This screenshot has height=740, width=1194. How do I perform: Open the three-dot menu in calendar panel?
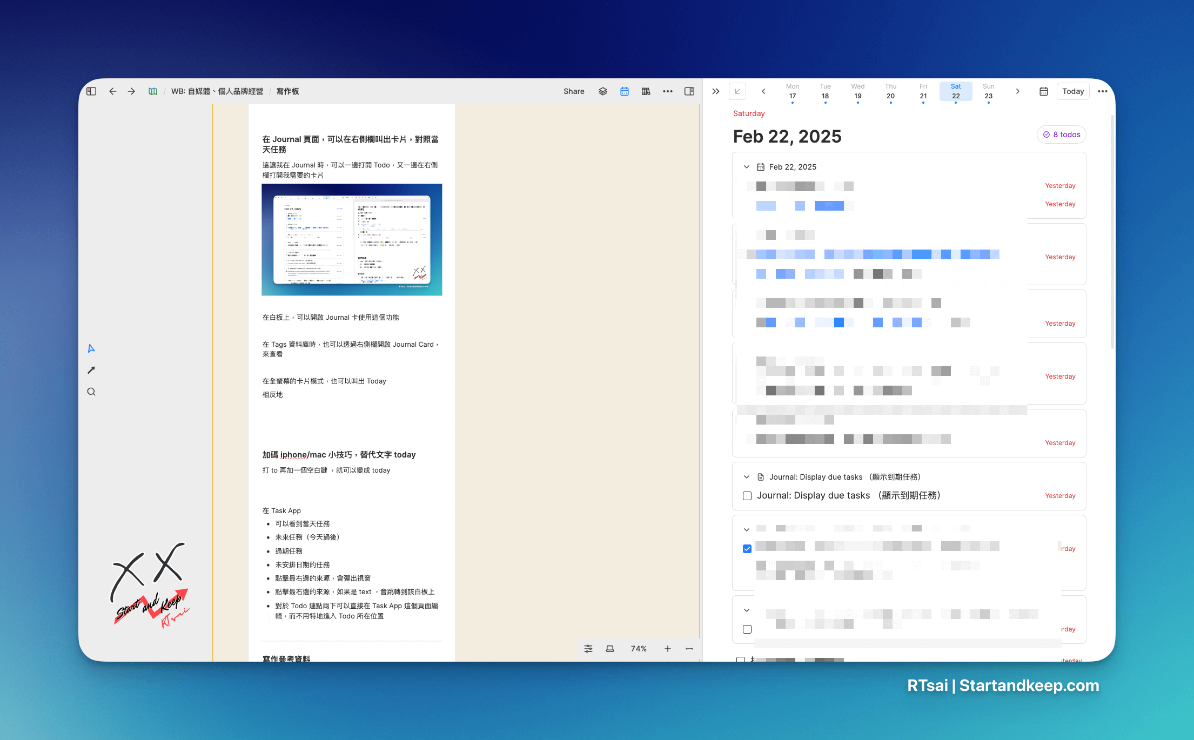pos(1103,91)
